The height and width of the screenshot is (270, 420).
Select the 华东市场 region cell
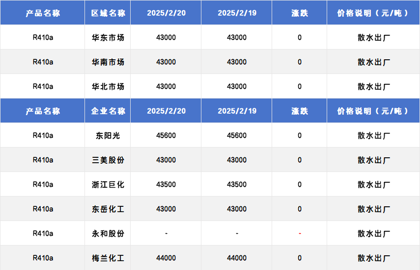(108, 37)
